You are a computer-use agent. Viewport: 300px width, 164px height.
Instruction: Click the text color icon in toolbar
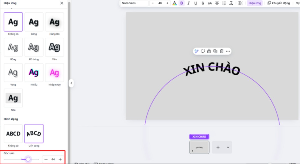point(174,3)
